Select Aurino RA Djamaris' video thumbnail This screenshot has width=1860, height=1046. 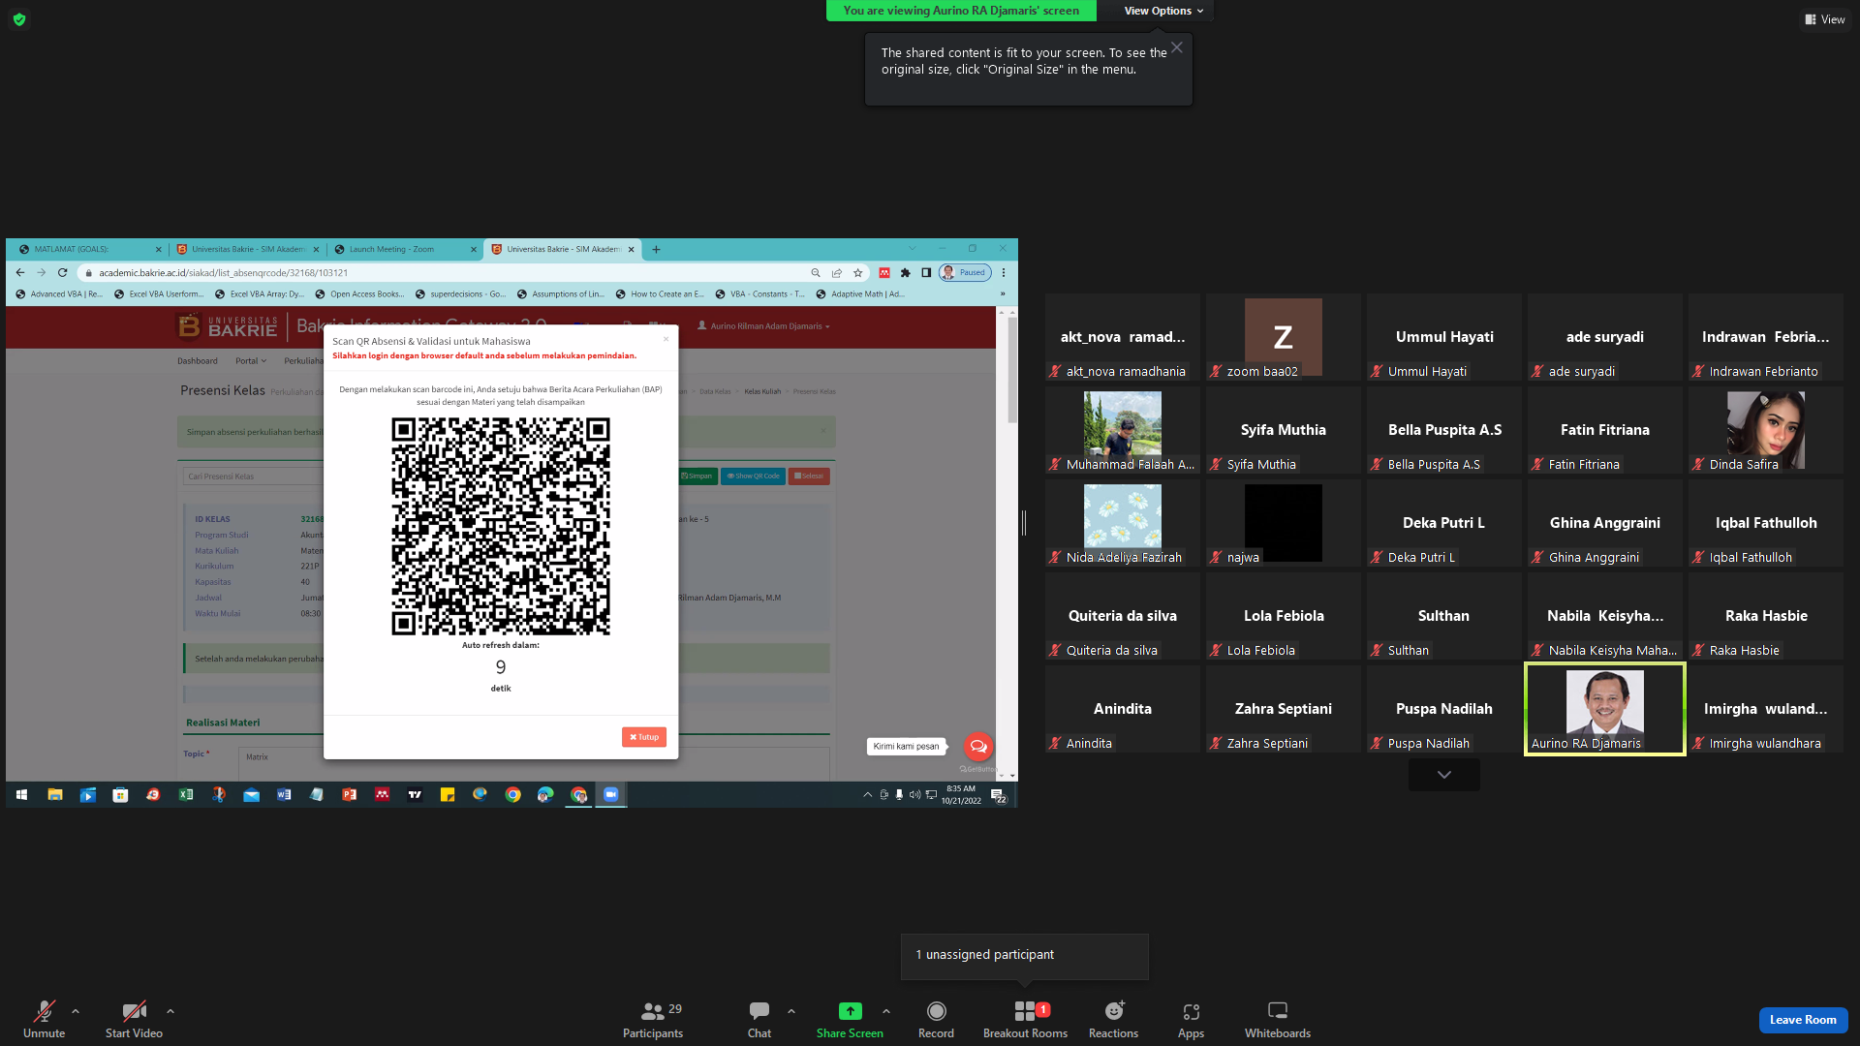click(x=1604, y=709)
